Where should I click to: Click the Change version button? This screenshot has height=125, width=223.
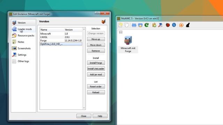tap(96, 33)
